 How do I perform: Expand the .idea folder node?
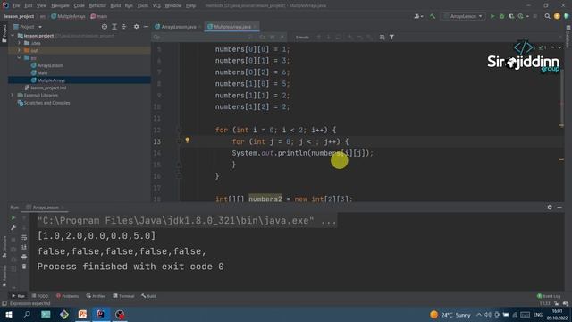[20, 43]
